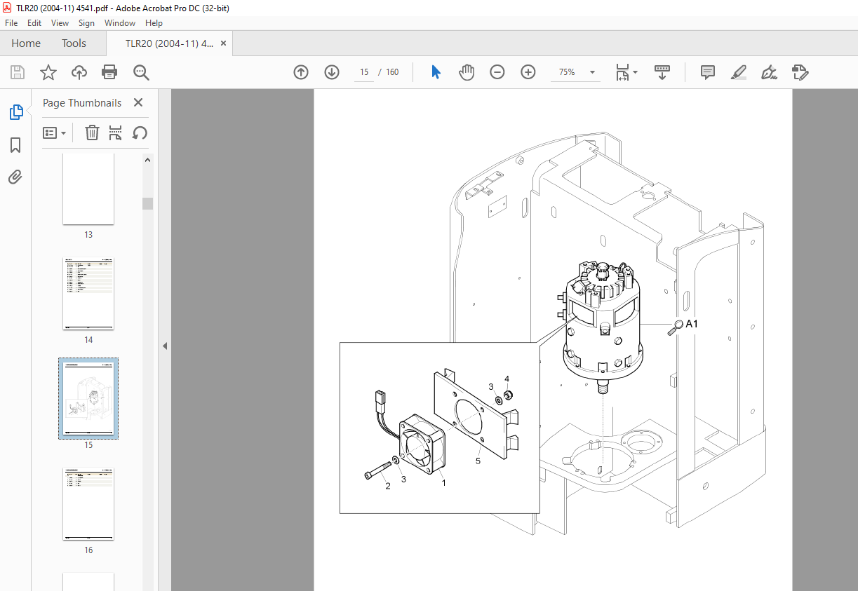
Task: Click the request signature stamp icon
Action: click(x=800, y=72)
